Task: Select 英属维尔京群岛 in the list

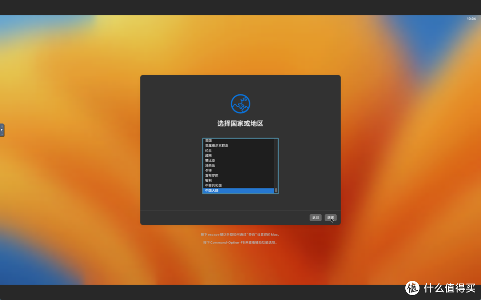Action: coord(223,145)
